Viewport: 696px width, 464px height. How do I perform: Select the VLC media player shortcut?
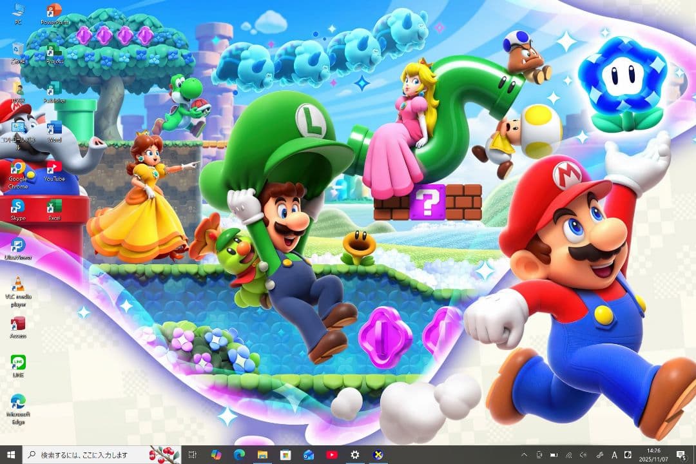click(18, 285)
